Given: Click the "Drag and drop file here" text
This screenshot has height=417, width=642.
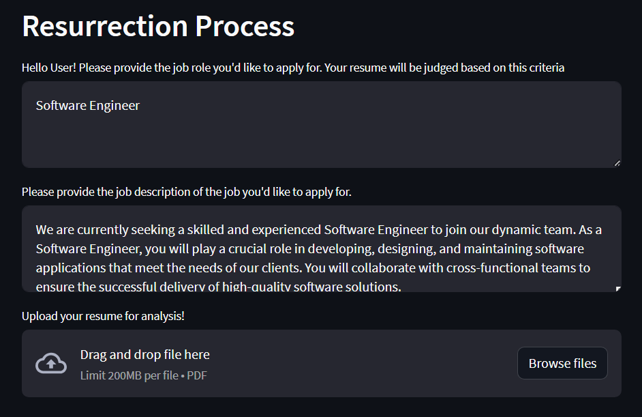Looking at the screenshot, I should click(144, 355).
